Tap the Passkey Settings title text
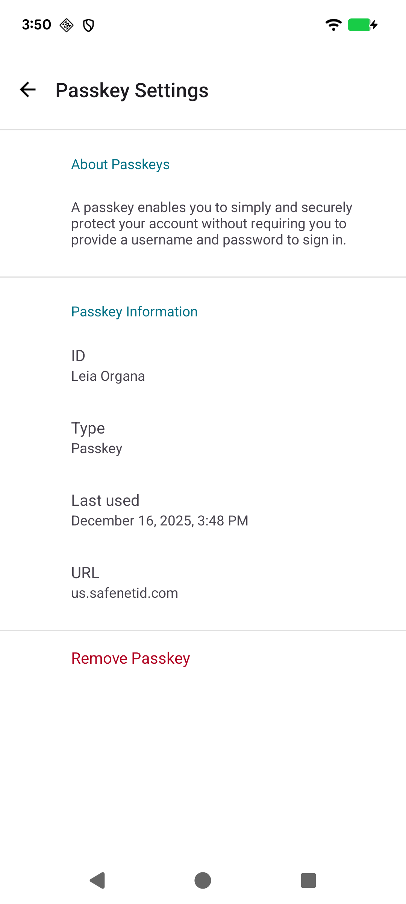The height and width of the screenshot is (904, 406). 132,90
